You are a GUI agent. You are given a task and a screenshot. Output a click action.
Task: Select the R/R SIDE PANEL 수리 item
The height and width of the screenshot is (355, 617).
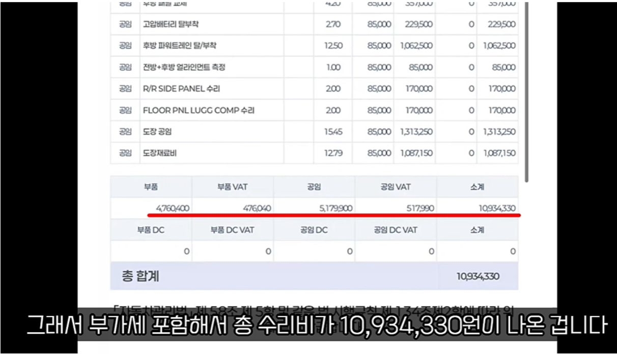[182, 88]
